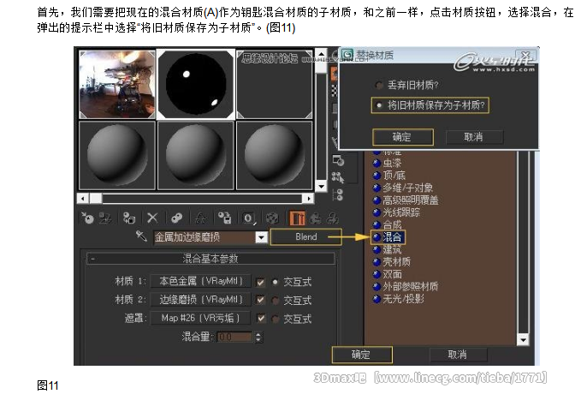Toggle the 遮罩 enable checkbox
Viewport: 581px width, 394px height.
[261, 318]
